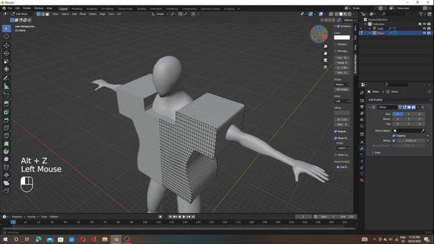
Task: Select the Poly Build tool
Action: click(x=6, y=144)
